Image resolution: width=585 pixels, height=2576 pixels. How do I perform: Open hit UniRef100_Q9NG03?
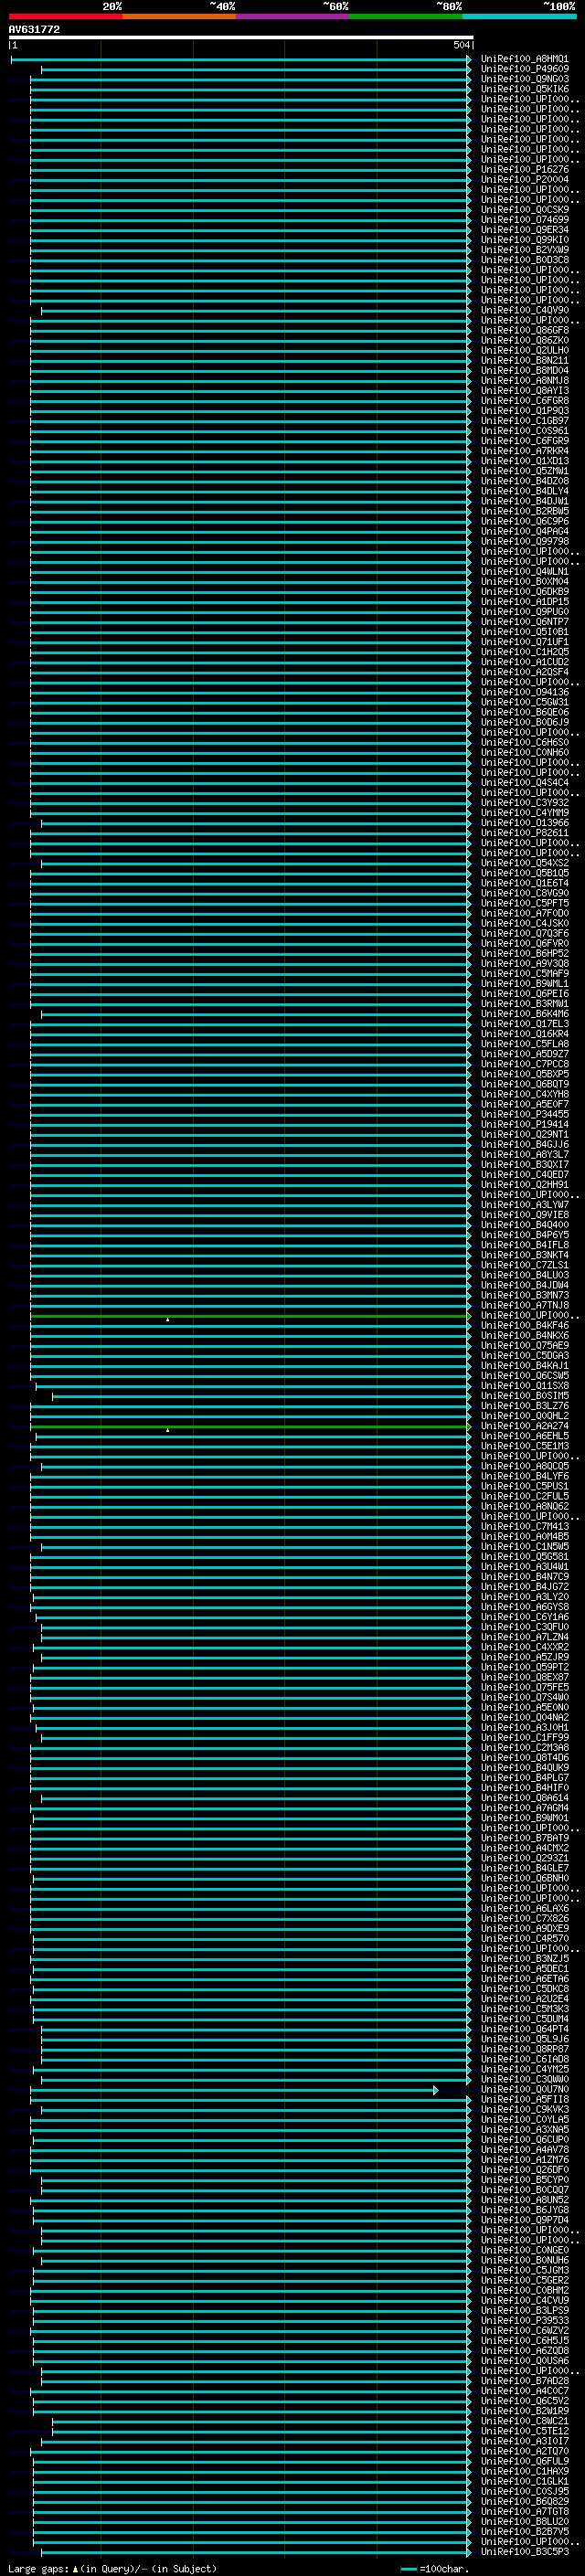point(525,79)
